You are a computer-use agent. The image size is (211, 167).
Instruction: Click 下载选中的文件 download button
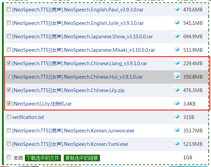(x=43, y=158)
